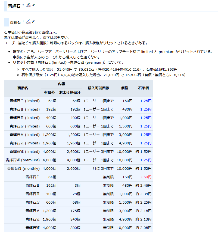Select the 青輝石Ⅶ (monthly) product name cell

pyautogui.click(x=23, y=169)
